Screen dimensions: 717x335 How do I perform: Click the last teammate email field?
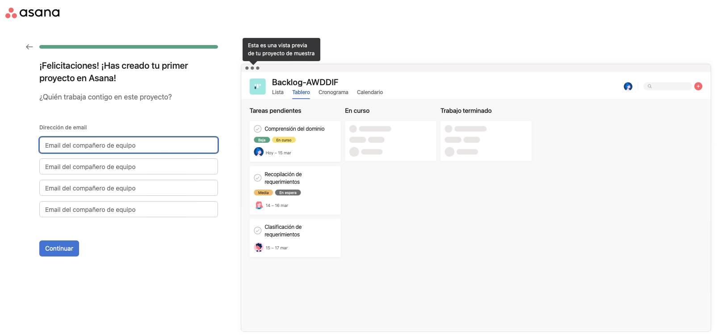point(129,210)
